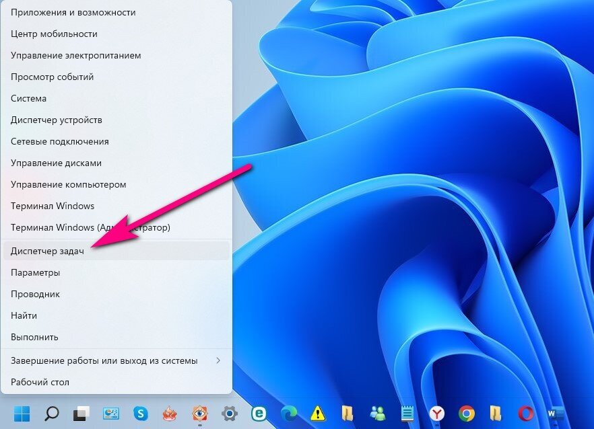Select Диспетчер устройств in the menu
Image resolution: width=594 pixels, height=429 pixels.
[116, 120]
